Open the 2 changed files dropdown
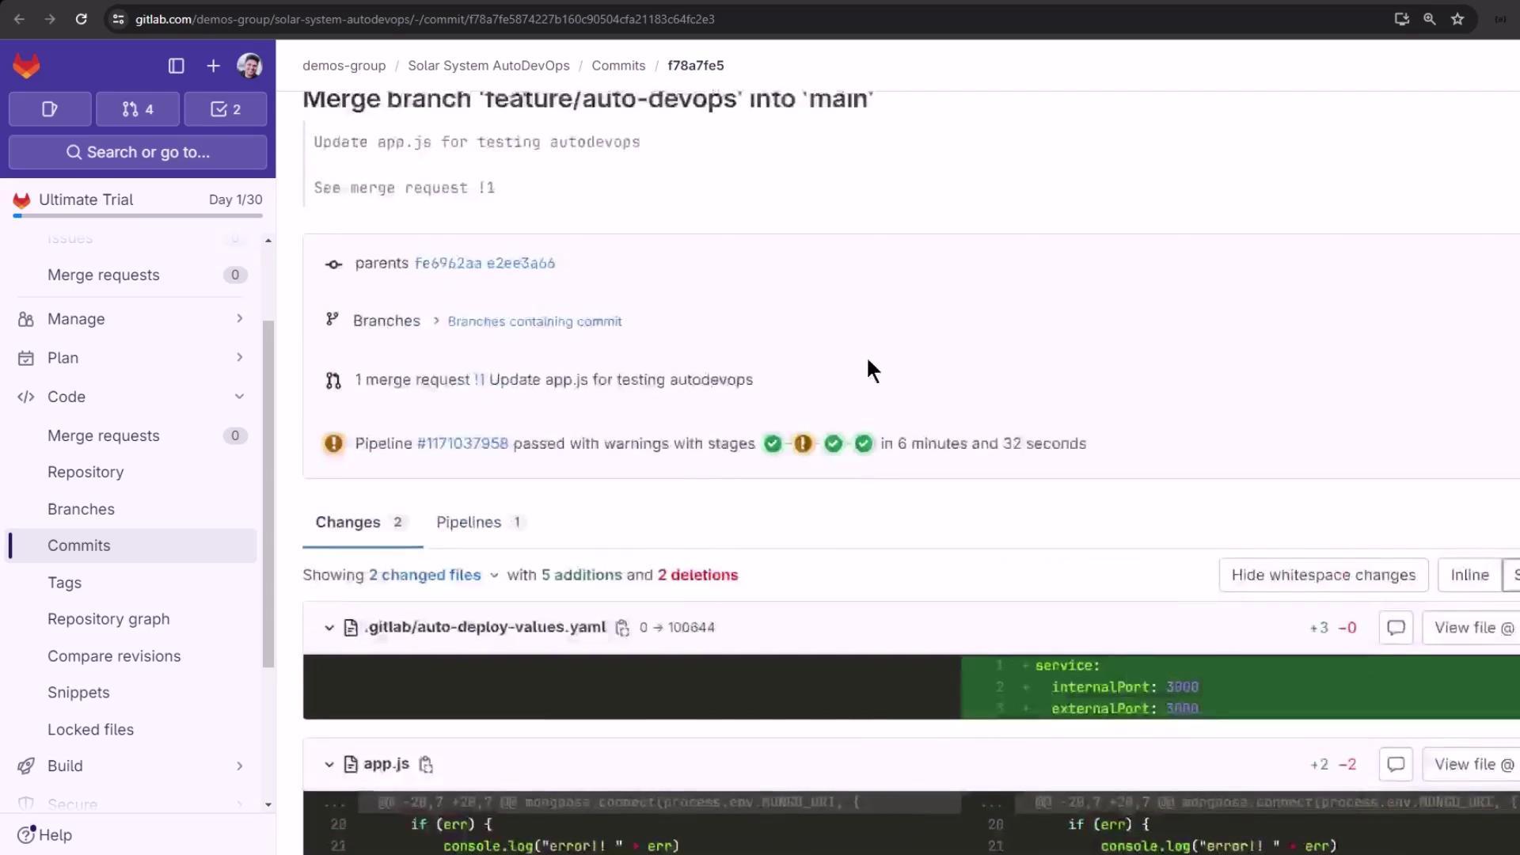 pos(432,576)
